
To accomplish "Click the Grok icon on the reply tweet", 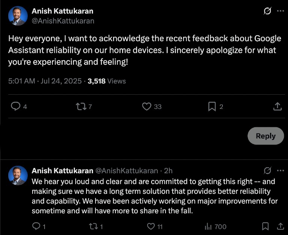I will coord(267,171).
